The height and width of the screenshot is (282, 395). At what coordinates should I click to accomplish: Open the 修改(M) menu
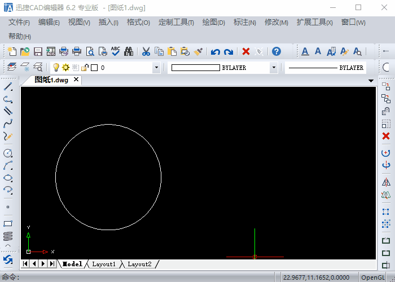pos(276,23)
